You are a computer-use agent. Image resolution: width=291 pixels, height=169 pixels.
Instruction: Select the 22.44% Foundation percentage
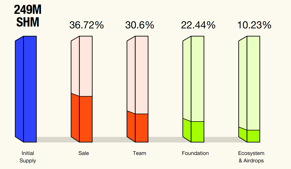point(198,25)
